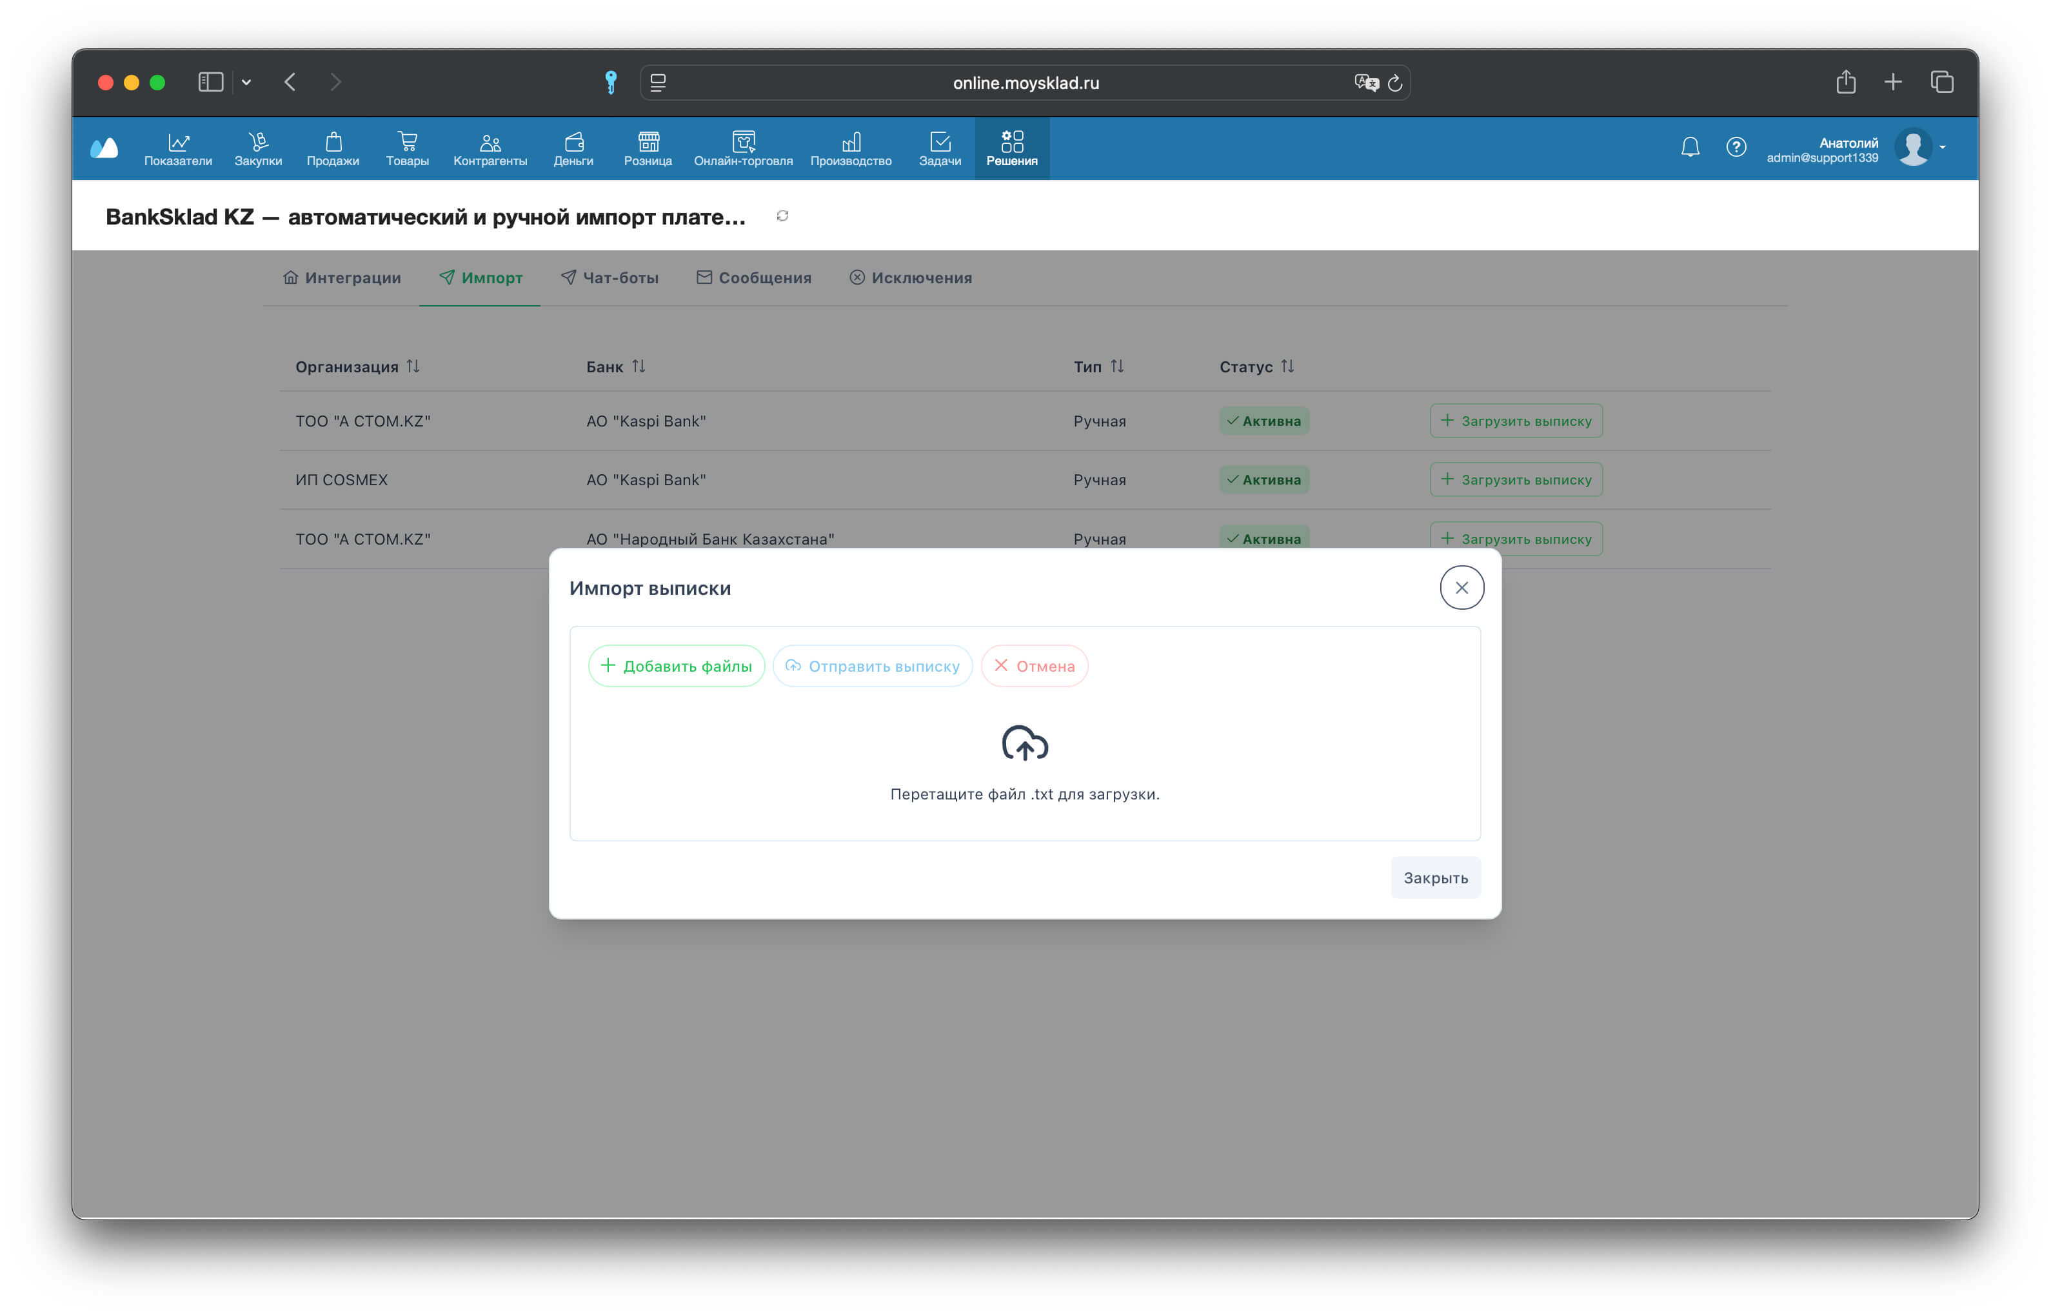Image resolution: width=2051 pixels, height=1315 pixels.
Task: Switch to the Импорт tab
Action: click(x=481, y=277)
